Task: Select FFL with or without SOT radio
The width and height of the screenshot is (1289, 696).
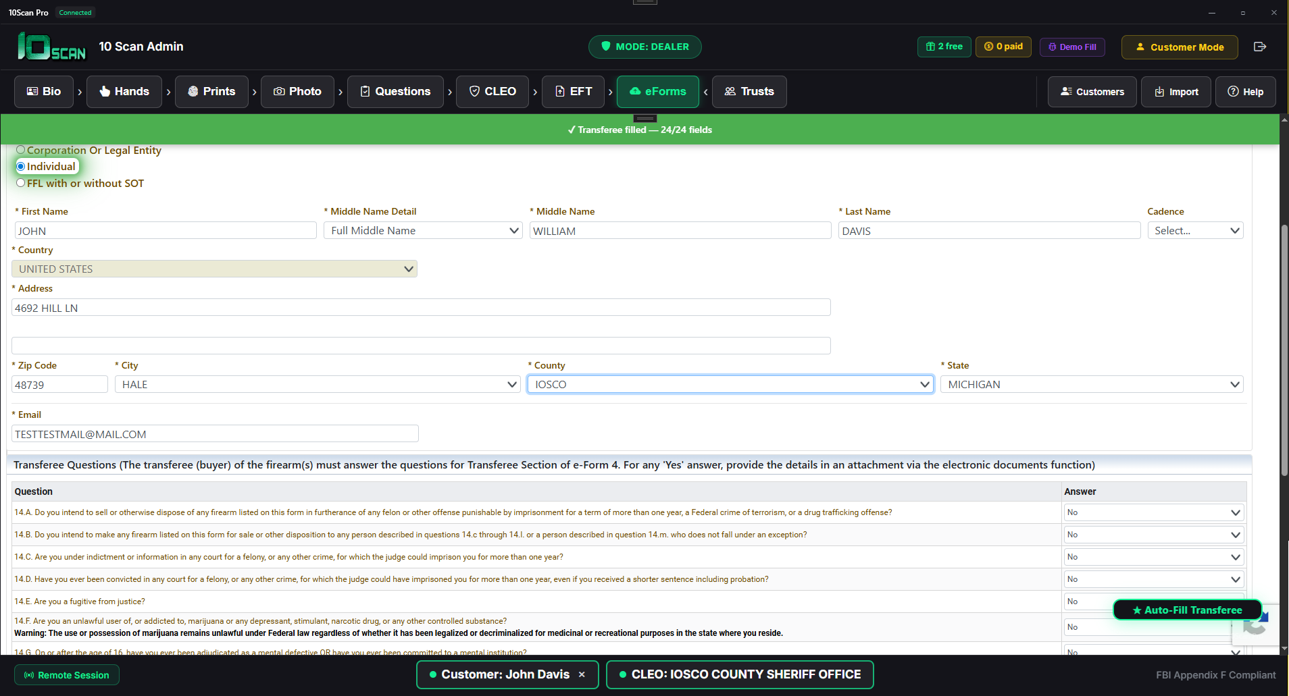Action: coord(21,183)
